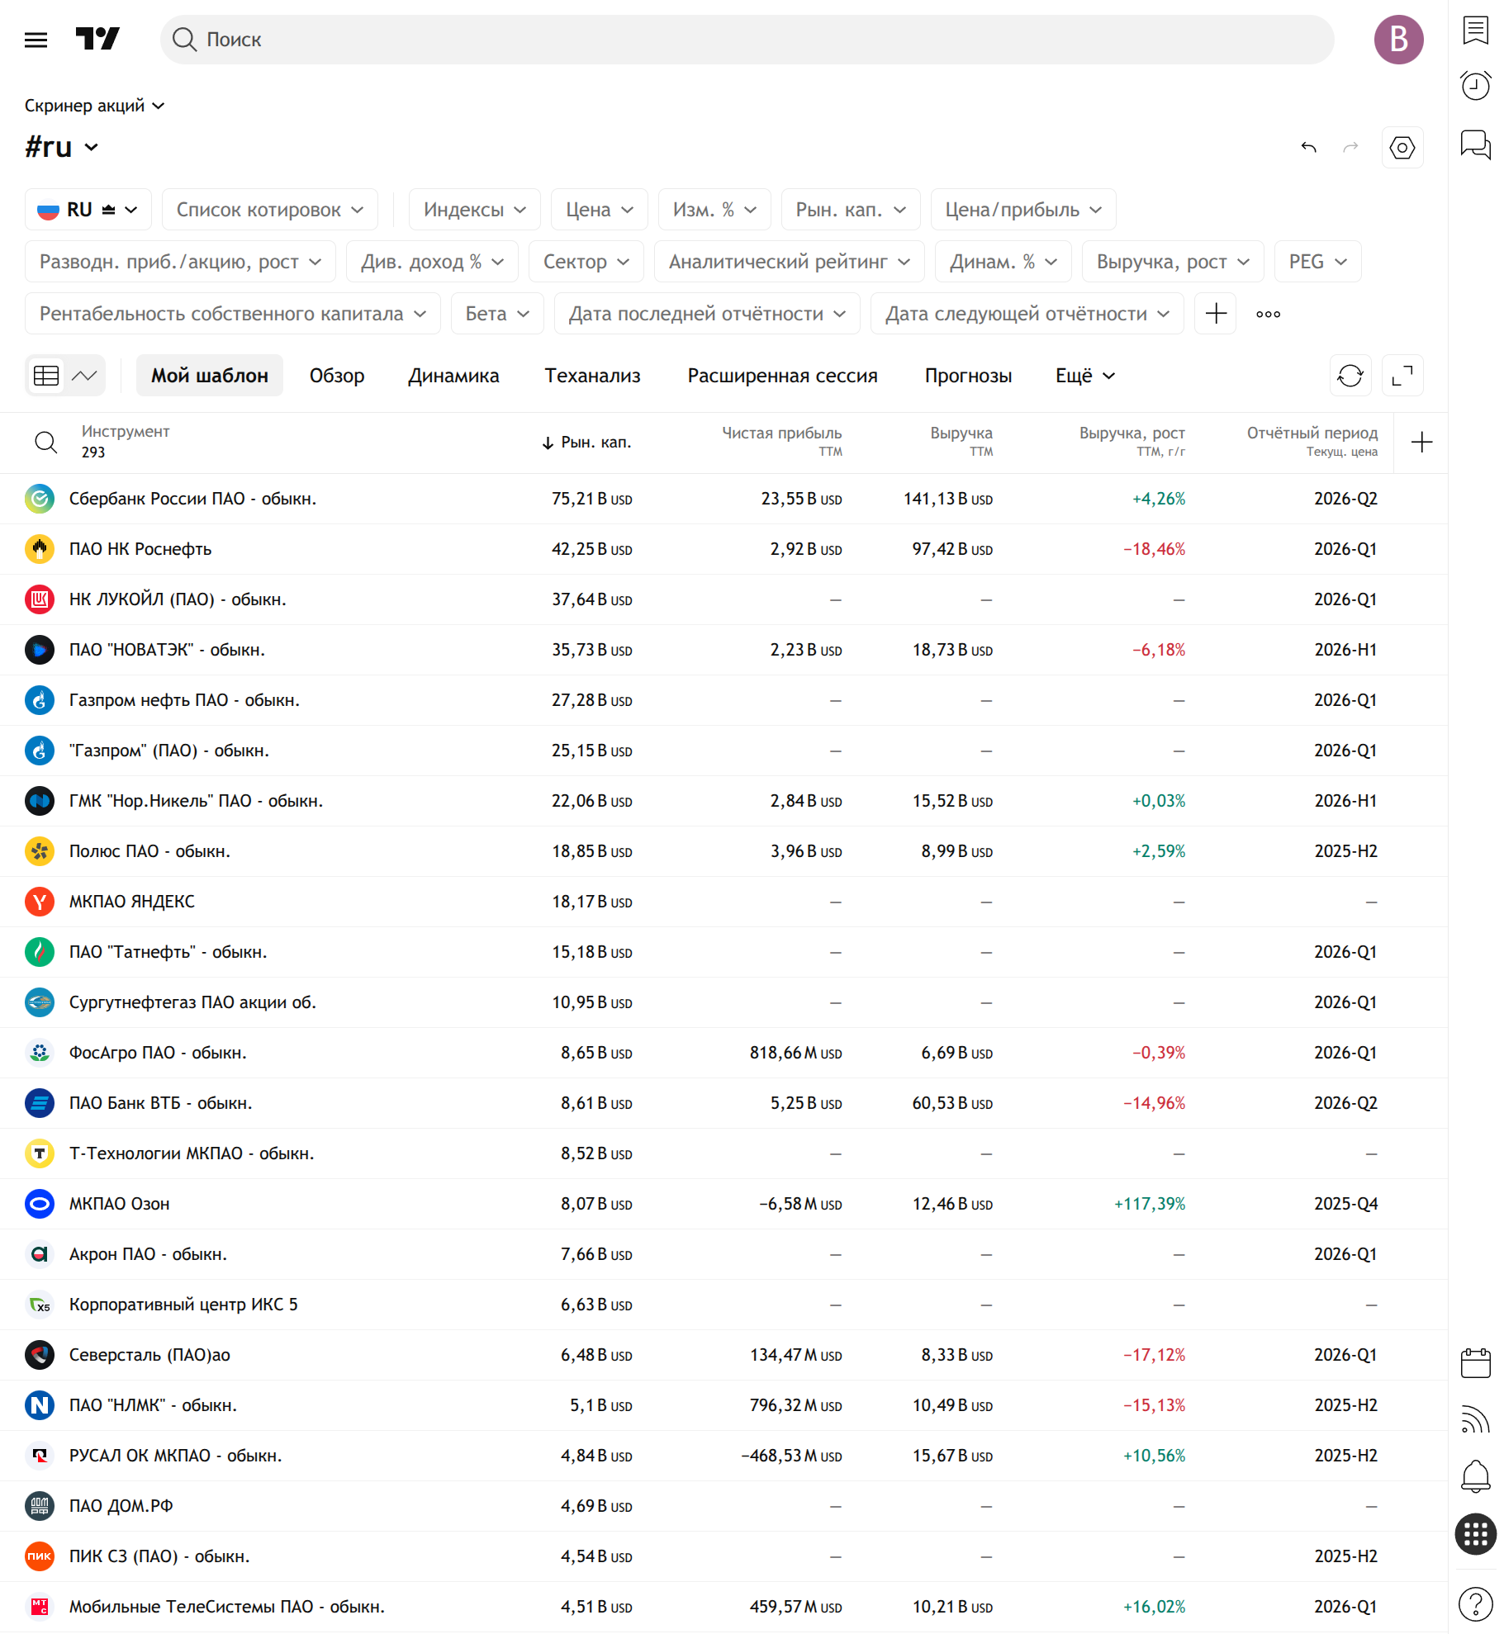Click the Yandex logo icon
This screenshot has width=1504, height=1634.
pos(40,902)
